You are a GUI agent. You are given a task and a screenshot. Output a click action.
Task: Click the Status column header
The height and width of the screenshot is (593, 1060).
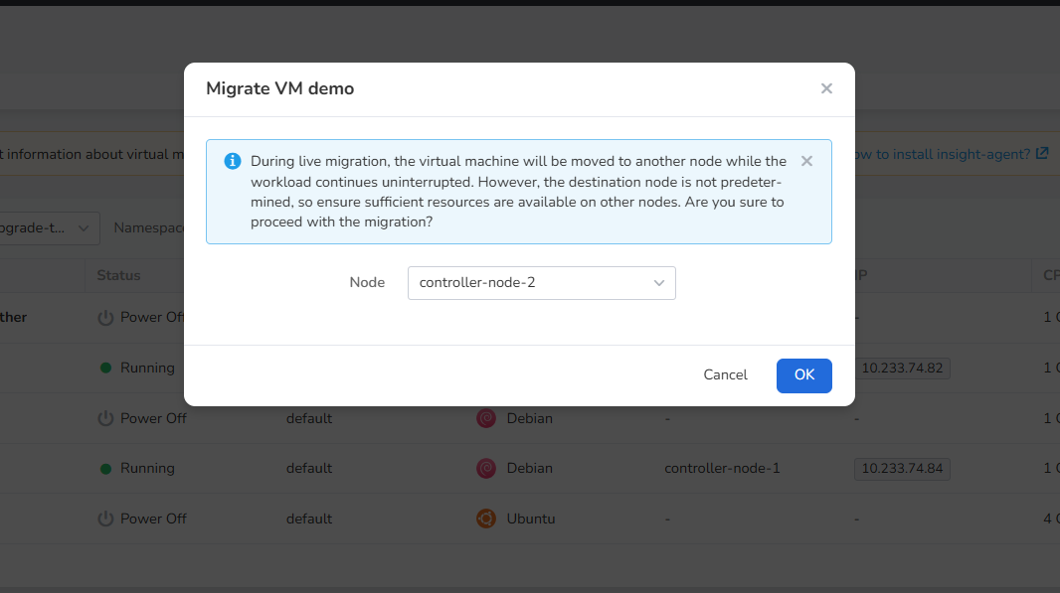[118, 275]
